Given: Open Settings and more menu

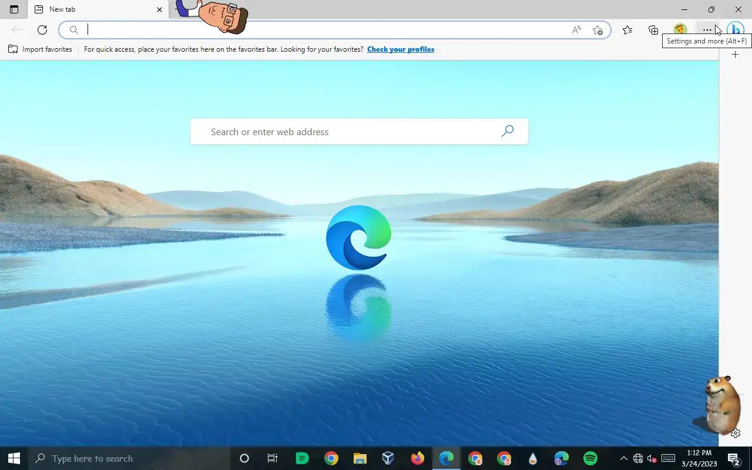Looking at the screenshot, I should pyautogui.click(x=707, y=30).
